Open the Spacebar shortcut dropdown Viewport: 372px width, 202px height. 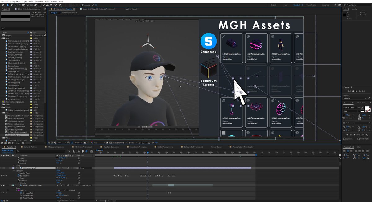355,98
